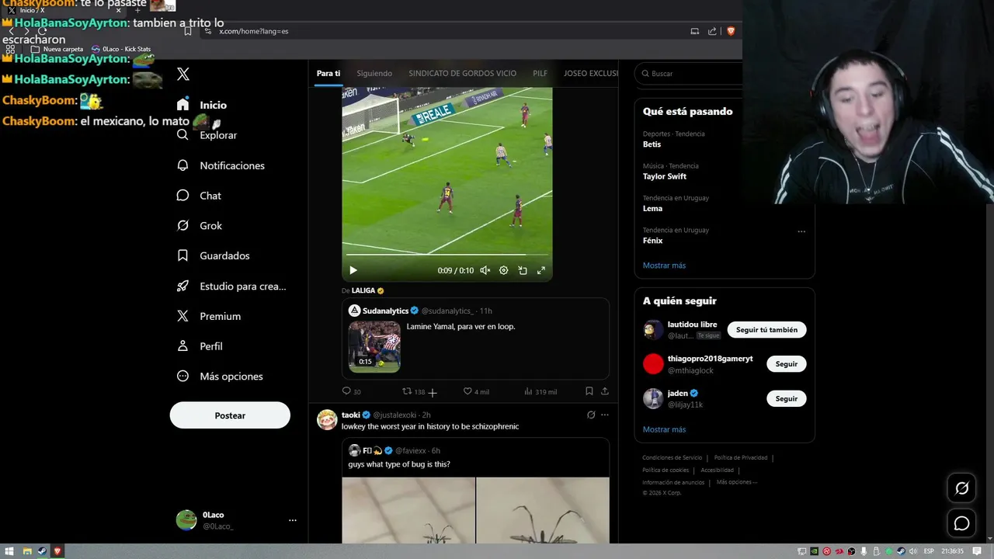
Task: Open Premium in the sidebar
Action: point(209,316)
